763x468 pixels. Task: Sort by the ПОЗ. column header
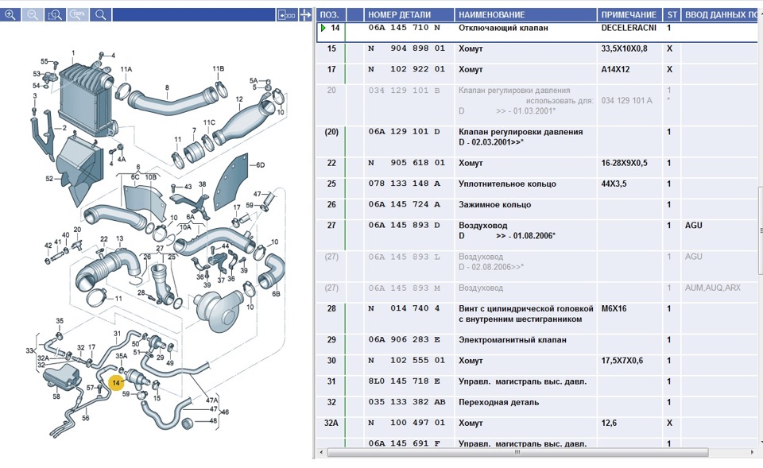[331, 14]
